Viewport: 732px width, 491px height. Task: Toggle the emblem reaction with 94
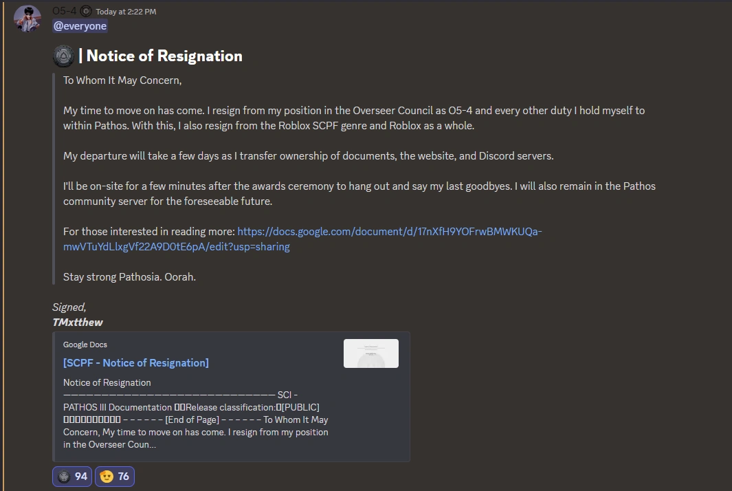(72, 477)
